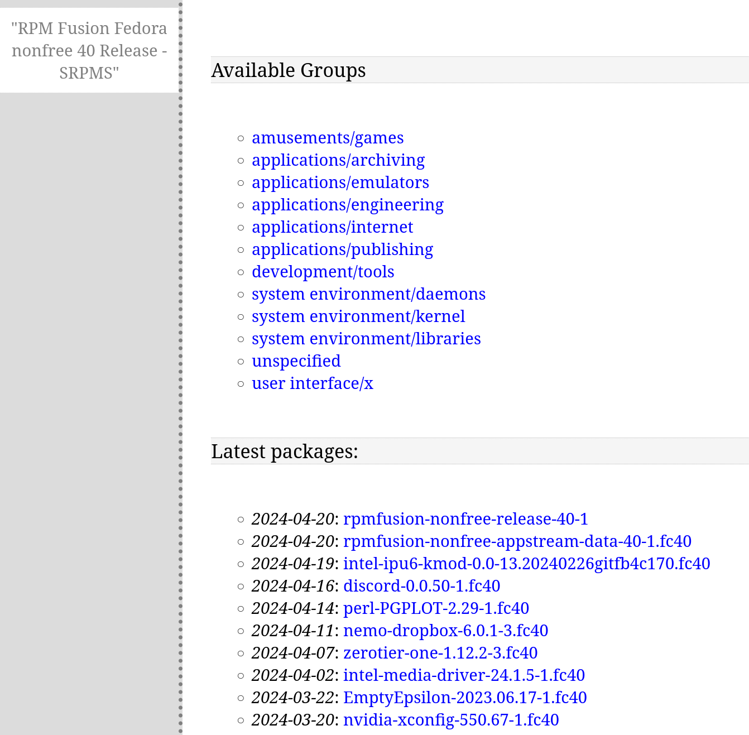The width and height of the screenshot is (749, 735).
Task: Open zerotier-one-1.12.2-3.fc40 package
Action: pos(440,653)
